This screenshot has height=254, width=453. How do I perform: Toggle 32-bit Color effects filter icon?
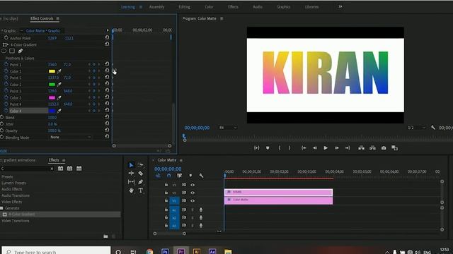(x=69, y=169)
